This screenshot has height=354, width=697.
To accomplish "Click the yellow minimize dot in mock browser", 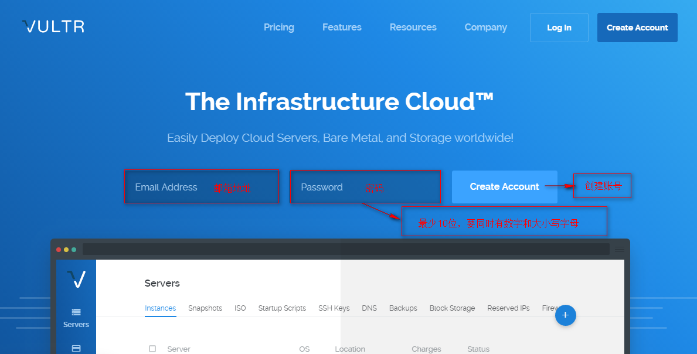I will [x=66, y=250].
